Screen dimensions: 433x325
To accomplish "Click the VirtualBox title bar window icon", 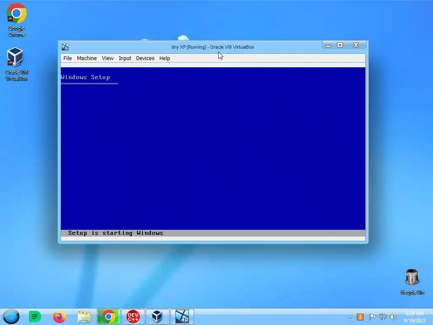I will [x=65, y=47].
